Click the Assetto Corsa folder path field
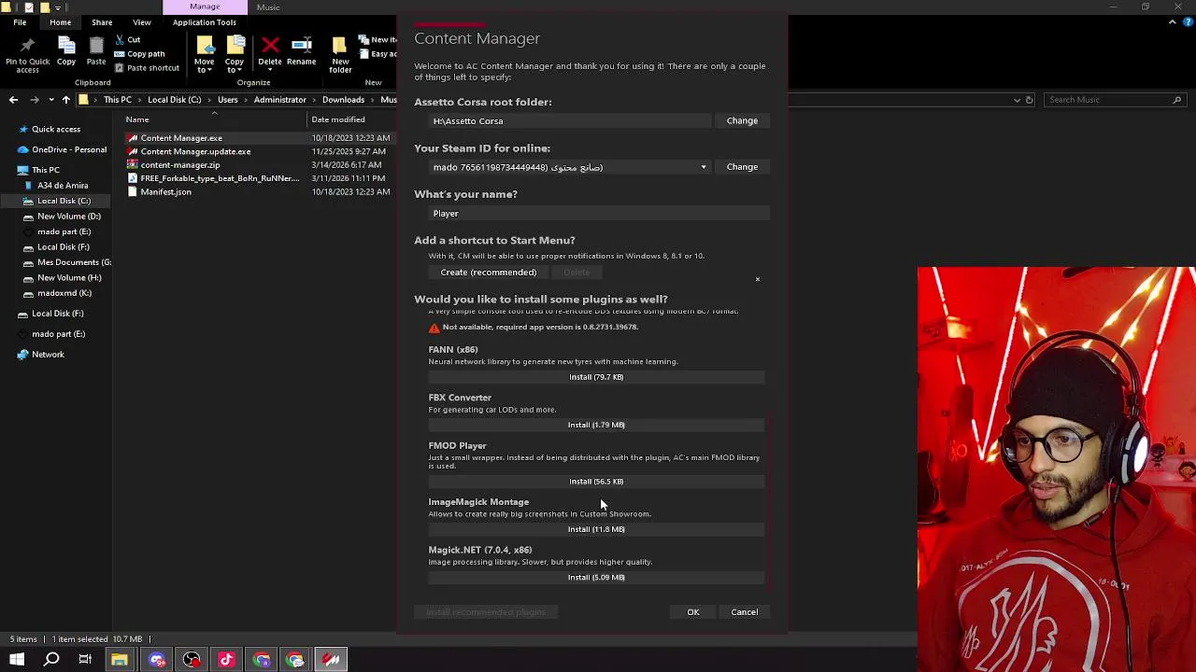Screen dimensions: 1196x672 point(569,121)
